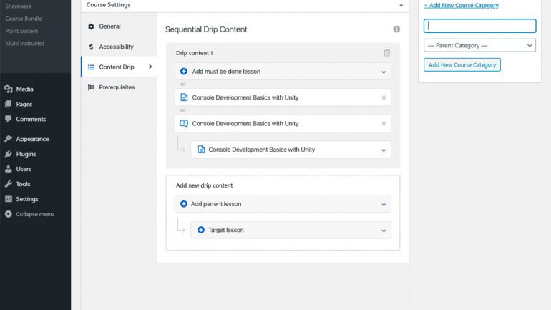Open the Add parent lesson dropdown
Screen dimensions: 551x310
tap(384, 205)
